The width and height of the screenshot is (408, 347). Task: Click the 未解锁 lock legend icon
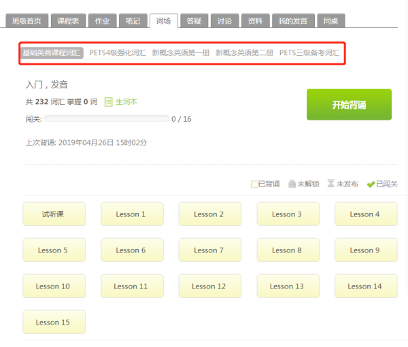(292, 184)
